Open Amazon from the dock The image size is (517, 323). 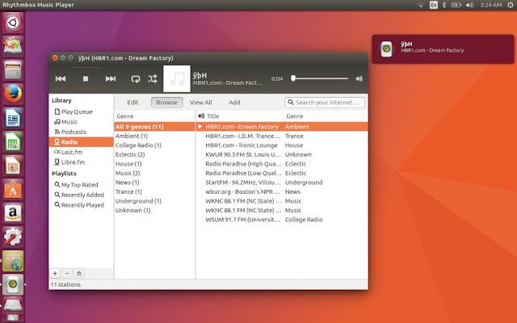pyautogui.click(x=13, y=213)
